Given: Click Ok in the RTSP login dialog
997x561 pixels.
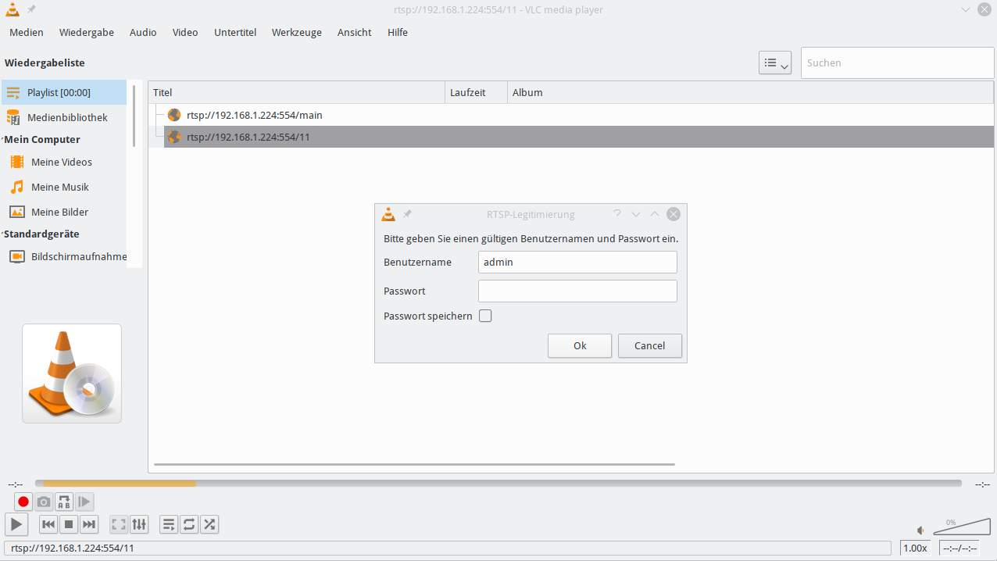Looking at the screenshot, I should pos(579,345).
